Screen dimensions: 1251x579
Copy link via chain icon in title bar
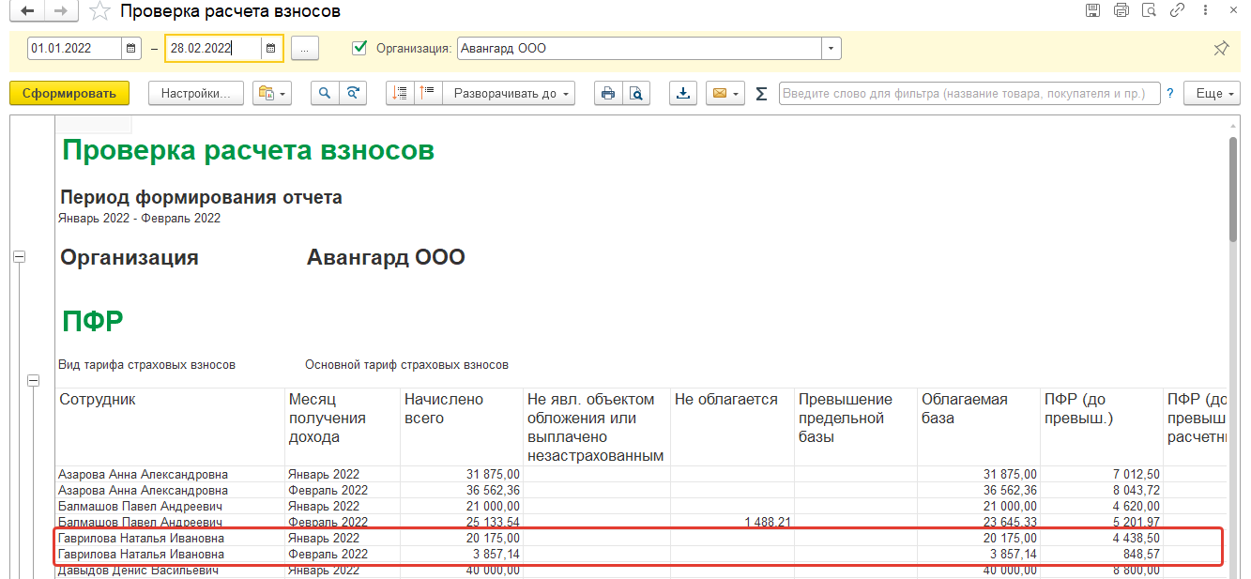[x=1176, y=11]
